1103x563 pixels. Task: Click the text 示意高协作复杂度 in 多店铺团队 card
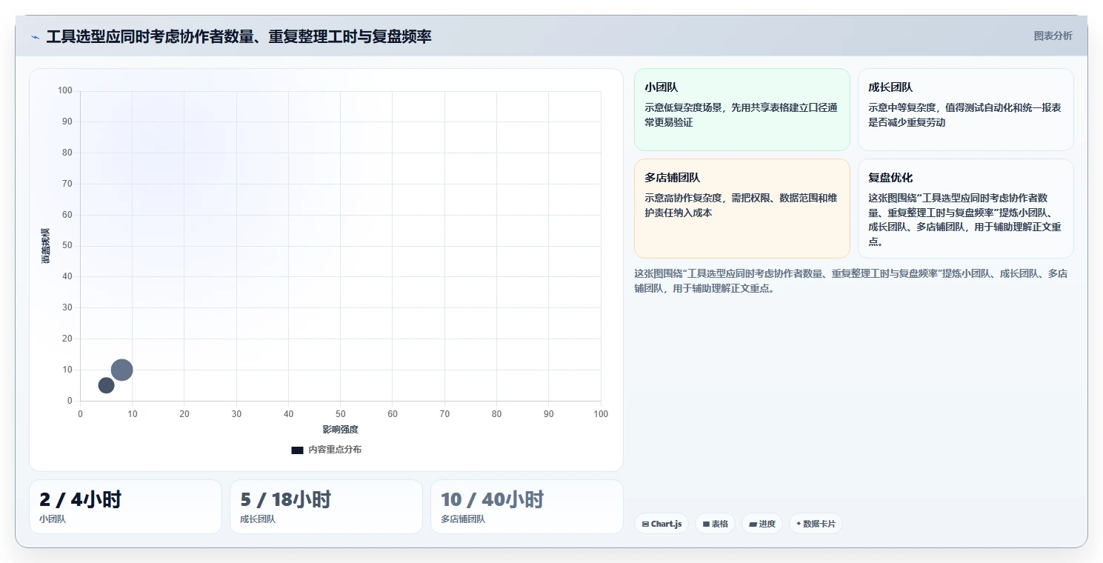click(683, 198)
